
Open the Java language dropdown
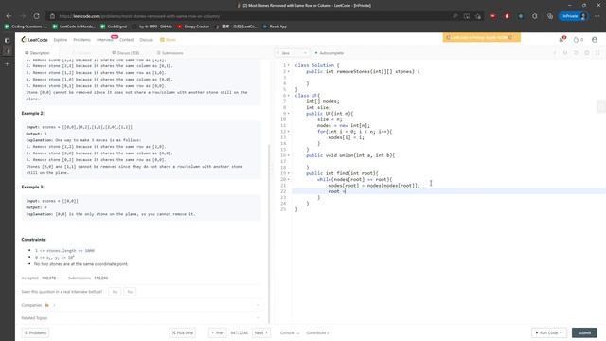[x=292, y=53]
